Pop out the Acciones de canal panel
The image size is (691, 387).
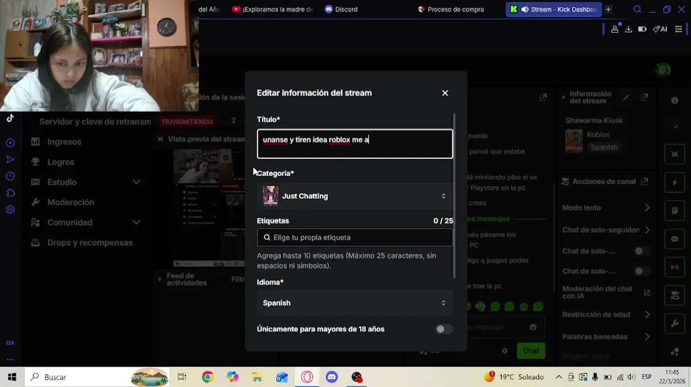(x=644, y=182)
